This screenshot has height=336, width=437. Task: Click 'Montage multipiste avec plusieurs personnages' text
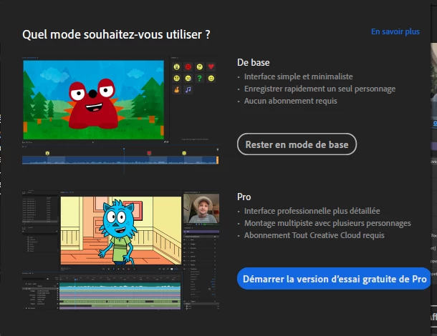point(327,223)
